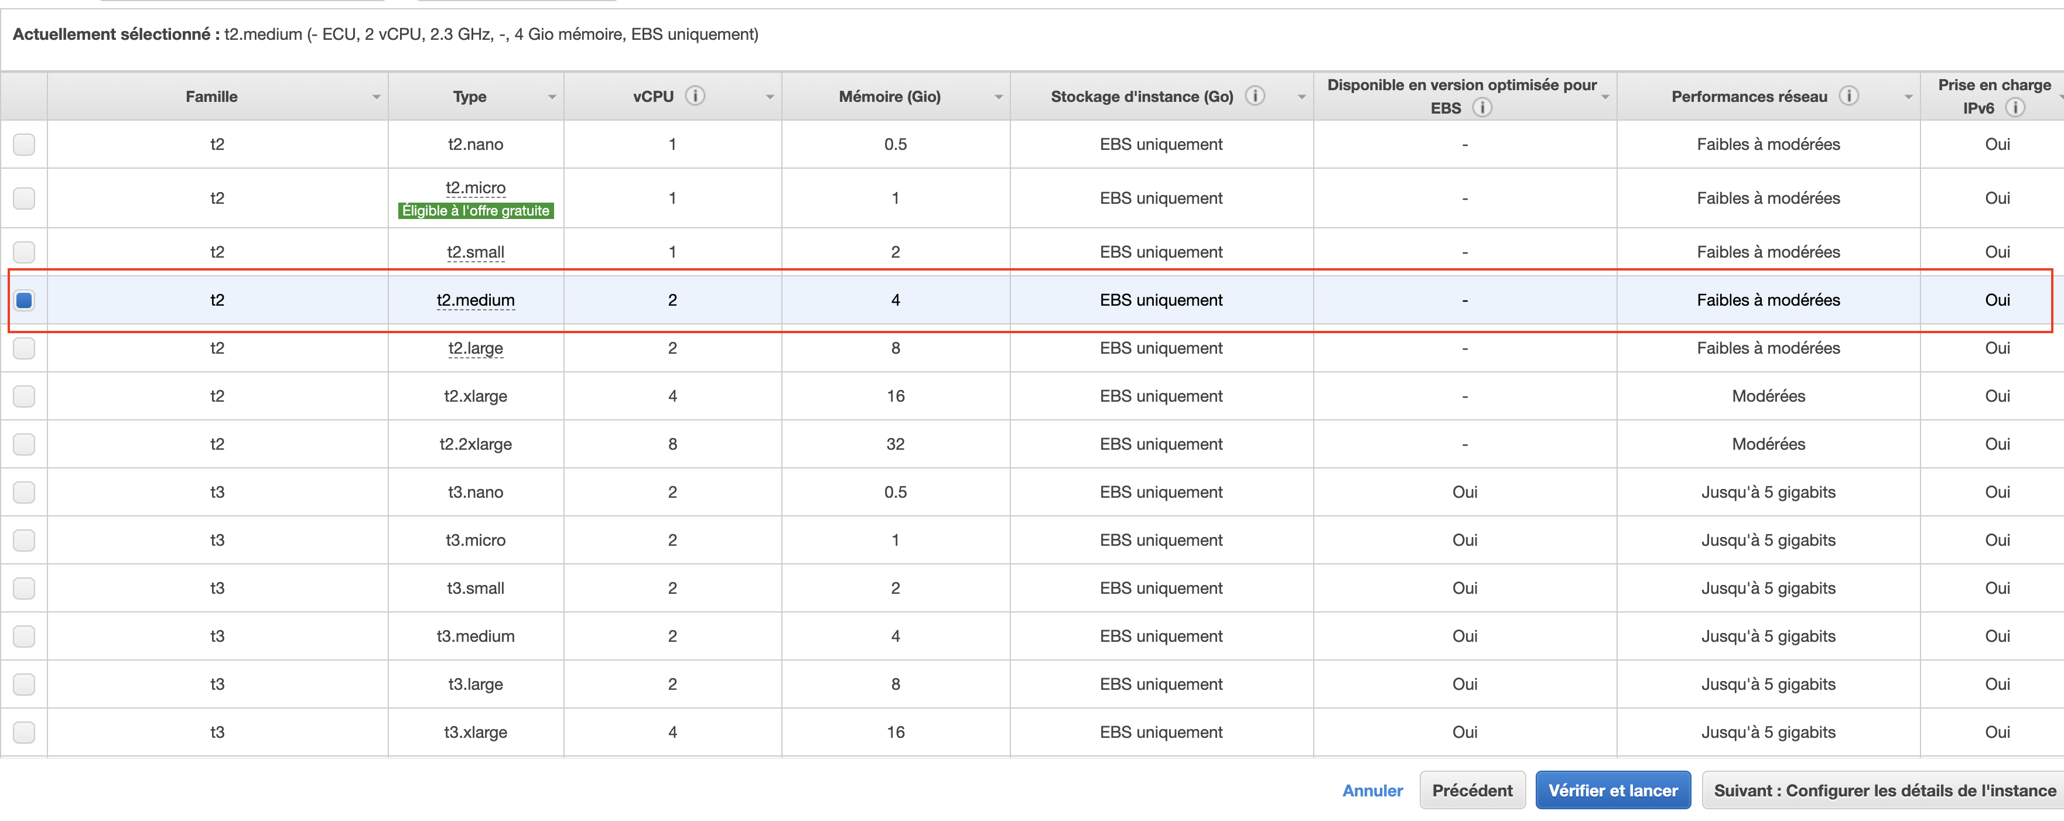The height and width of the screenshot is (821, 2064).
Task: Click the Stockage d'instance info icon
Action: (1255, 96)
